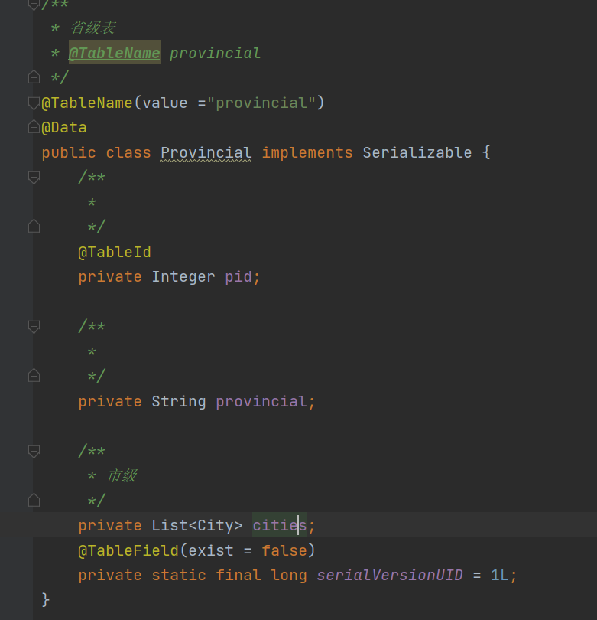Click the fold marker beside @Data

(34, 127)
